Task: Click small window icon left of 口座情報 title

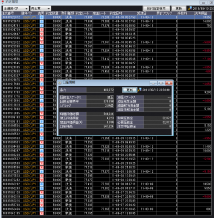Action: pos(60,83)
